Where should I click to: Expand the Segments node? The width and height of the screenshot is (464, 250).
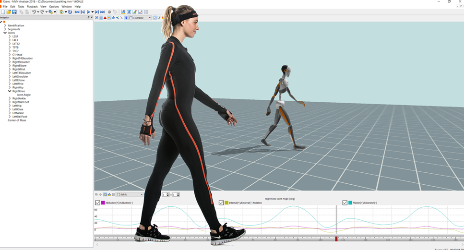pos(5,29)
